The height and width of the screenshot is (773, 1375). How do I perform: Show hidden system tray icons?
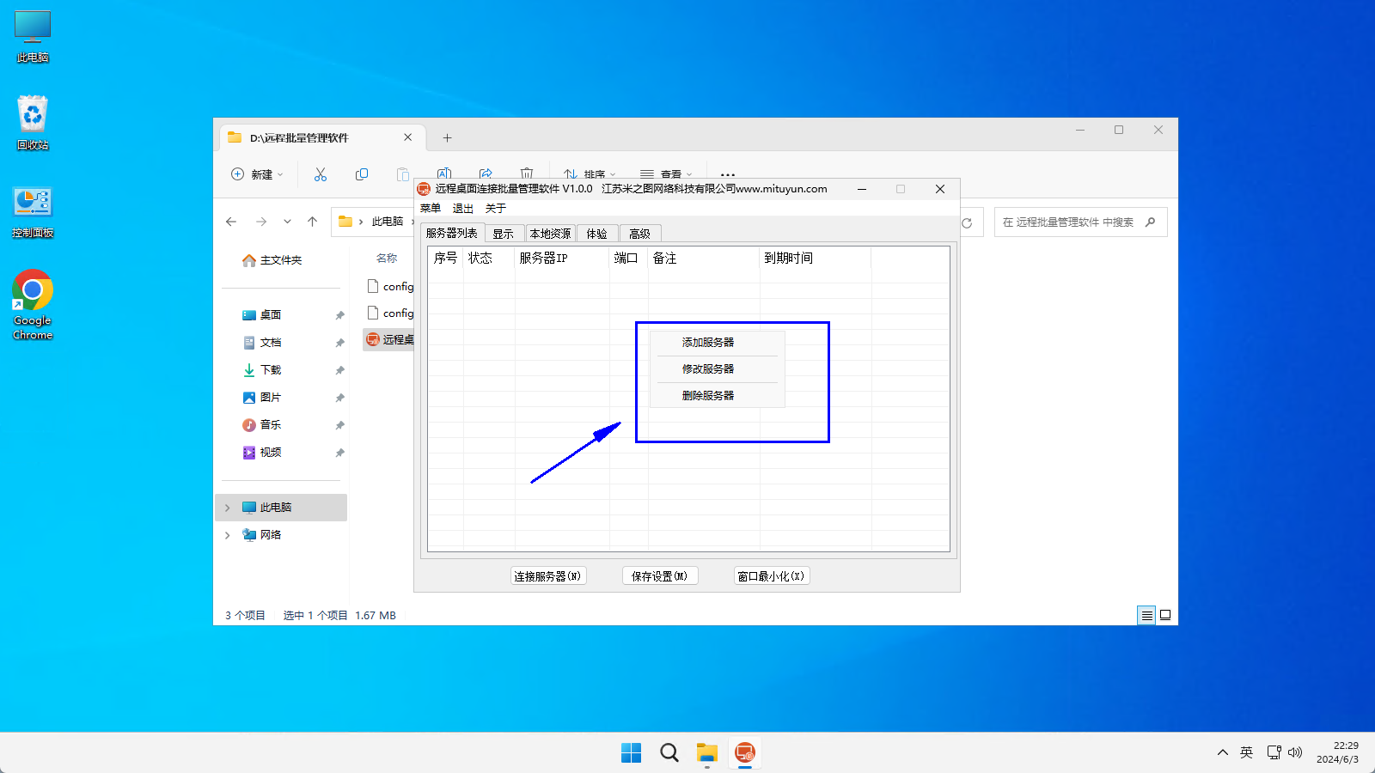pyautogui.click(x=1222, y=752)
